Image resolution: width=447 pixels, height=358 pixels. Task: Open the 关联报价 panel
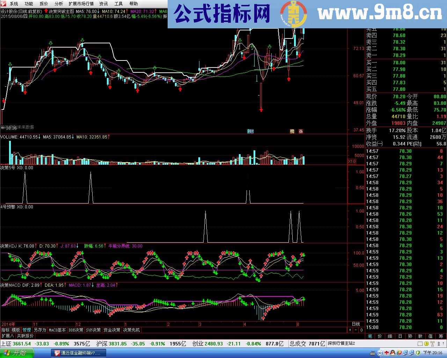coord(26,336)
